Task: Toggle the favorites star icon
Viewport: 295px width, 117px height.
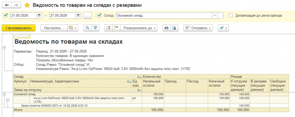Action: pyautogui.click(x=27, y=5)
